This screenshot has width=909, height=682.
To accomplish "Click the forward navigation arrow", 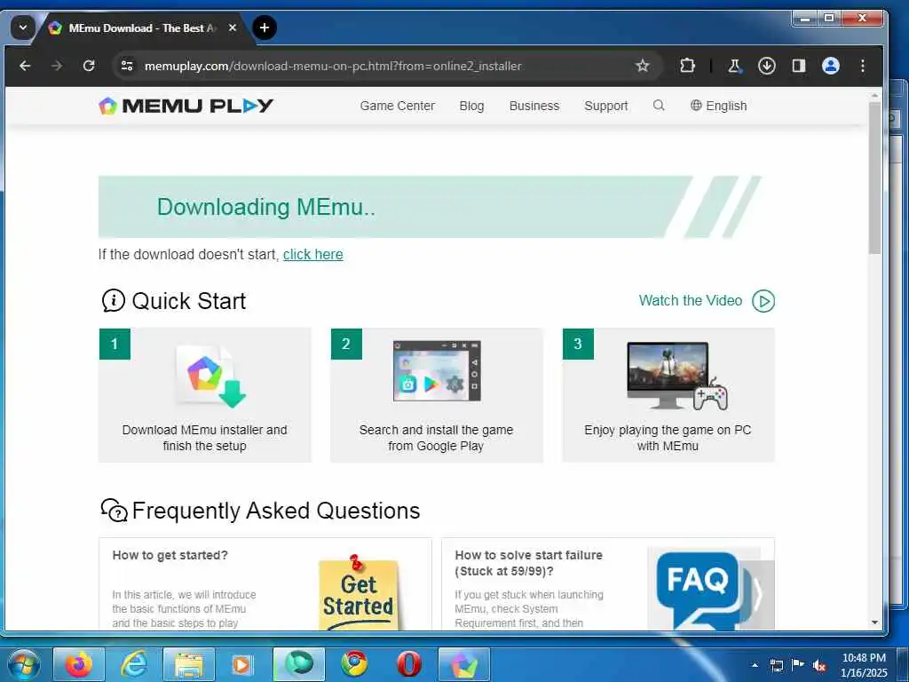I will pos(57,66).
